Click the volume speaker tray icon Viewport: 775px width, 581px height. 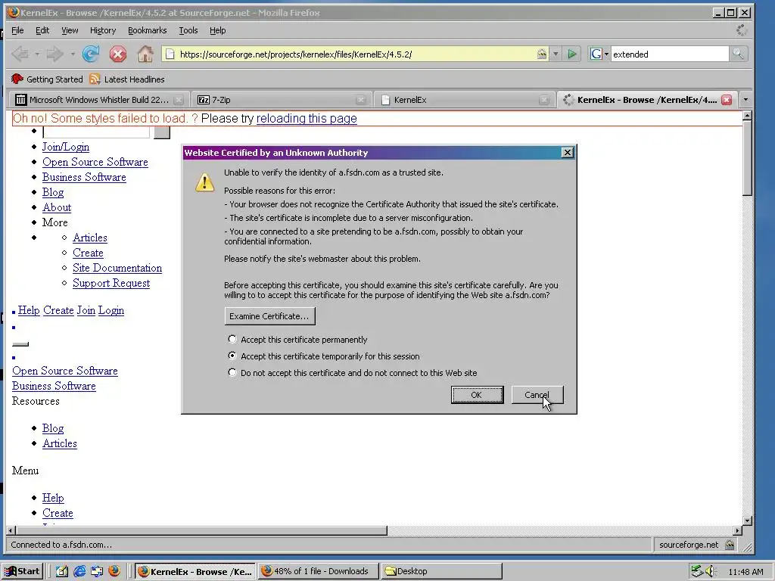coord(710,571)
